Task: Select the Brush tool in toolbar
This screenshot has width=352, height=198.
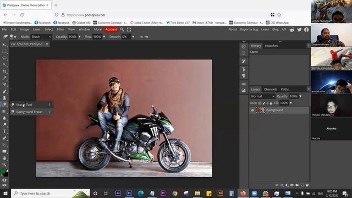Action: [4, 91]
